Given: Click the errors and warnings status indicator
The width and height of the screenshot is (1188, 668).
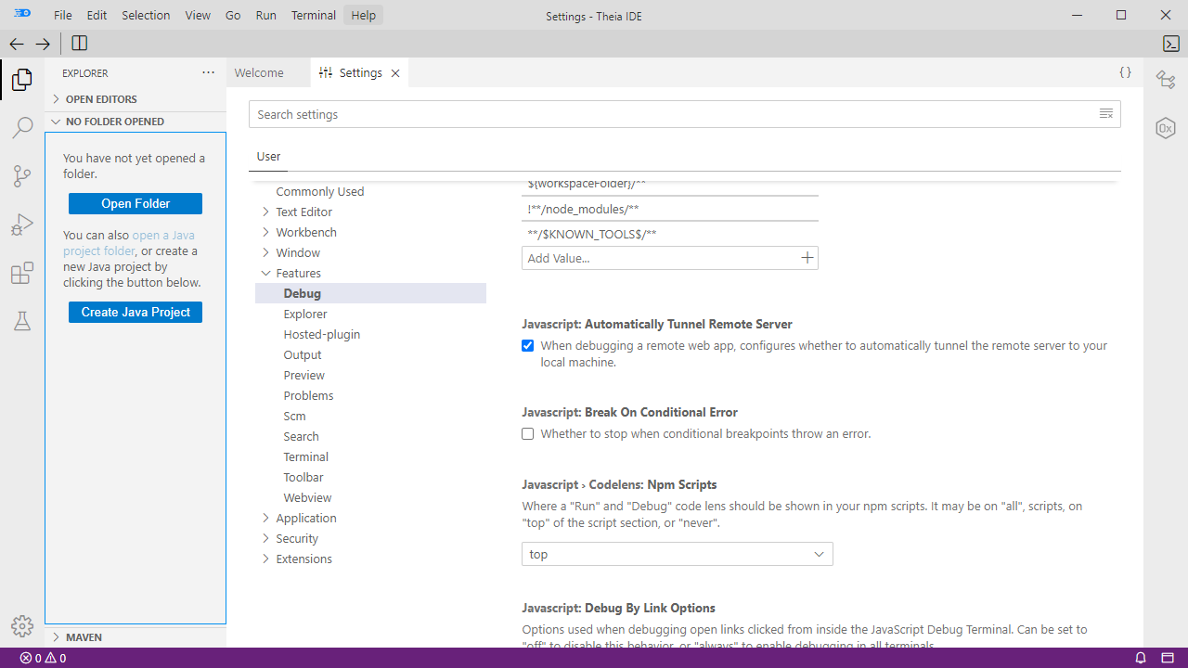Looking at the screenshot, I should pos(43,658).
